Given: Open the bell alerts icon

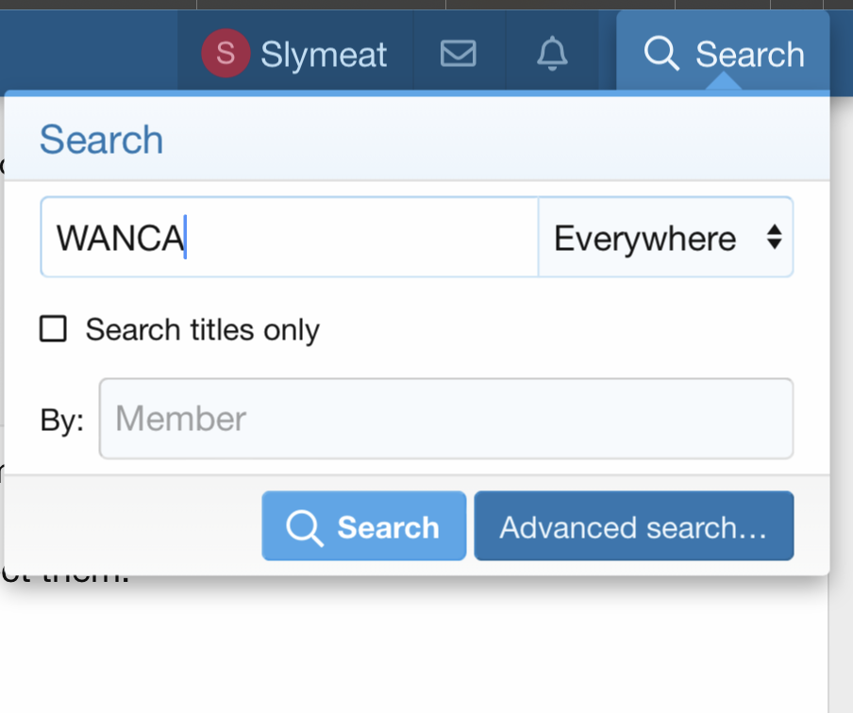Looking at the screenshot, I should [x=552, y=54].
